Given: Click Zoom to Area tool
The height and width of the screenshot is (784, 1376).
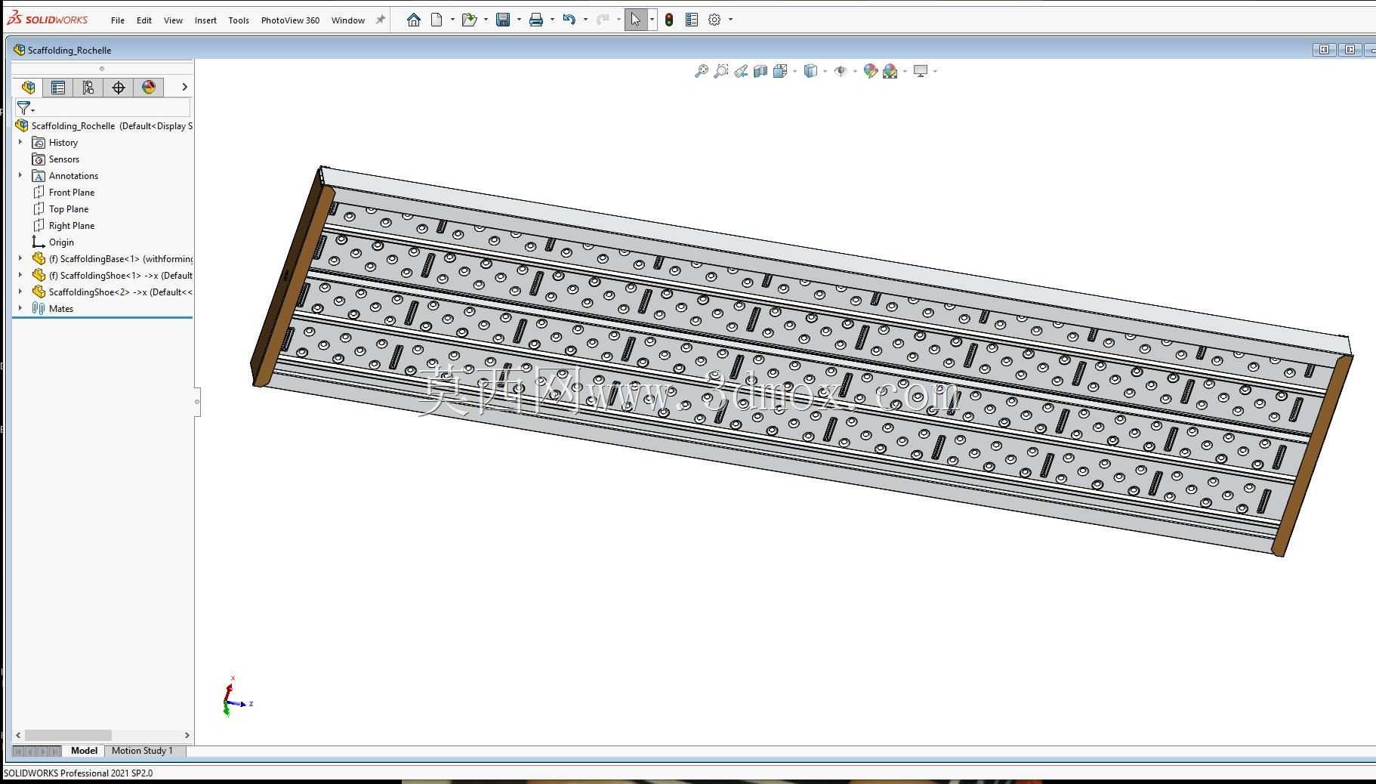Looking at the screenshot, I should point(721,71).
